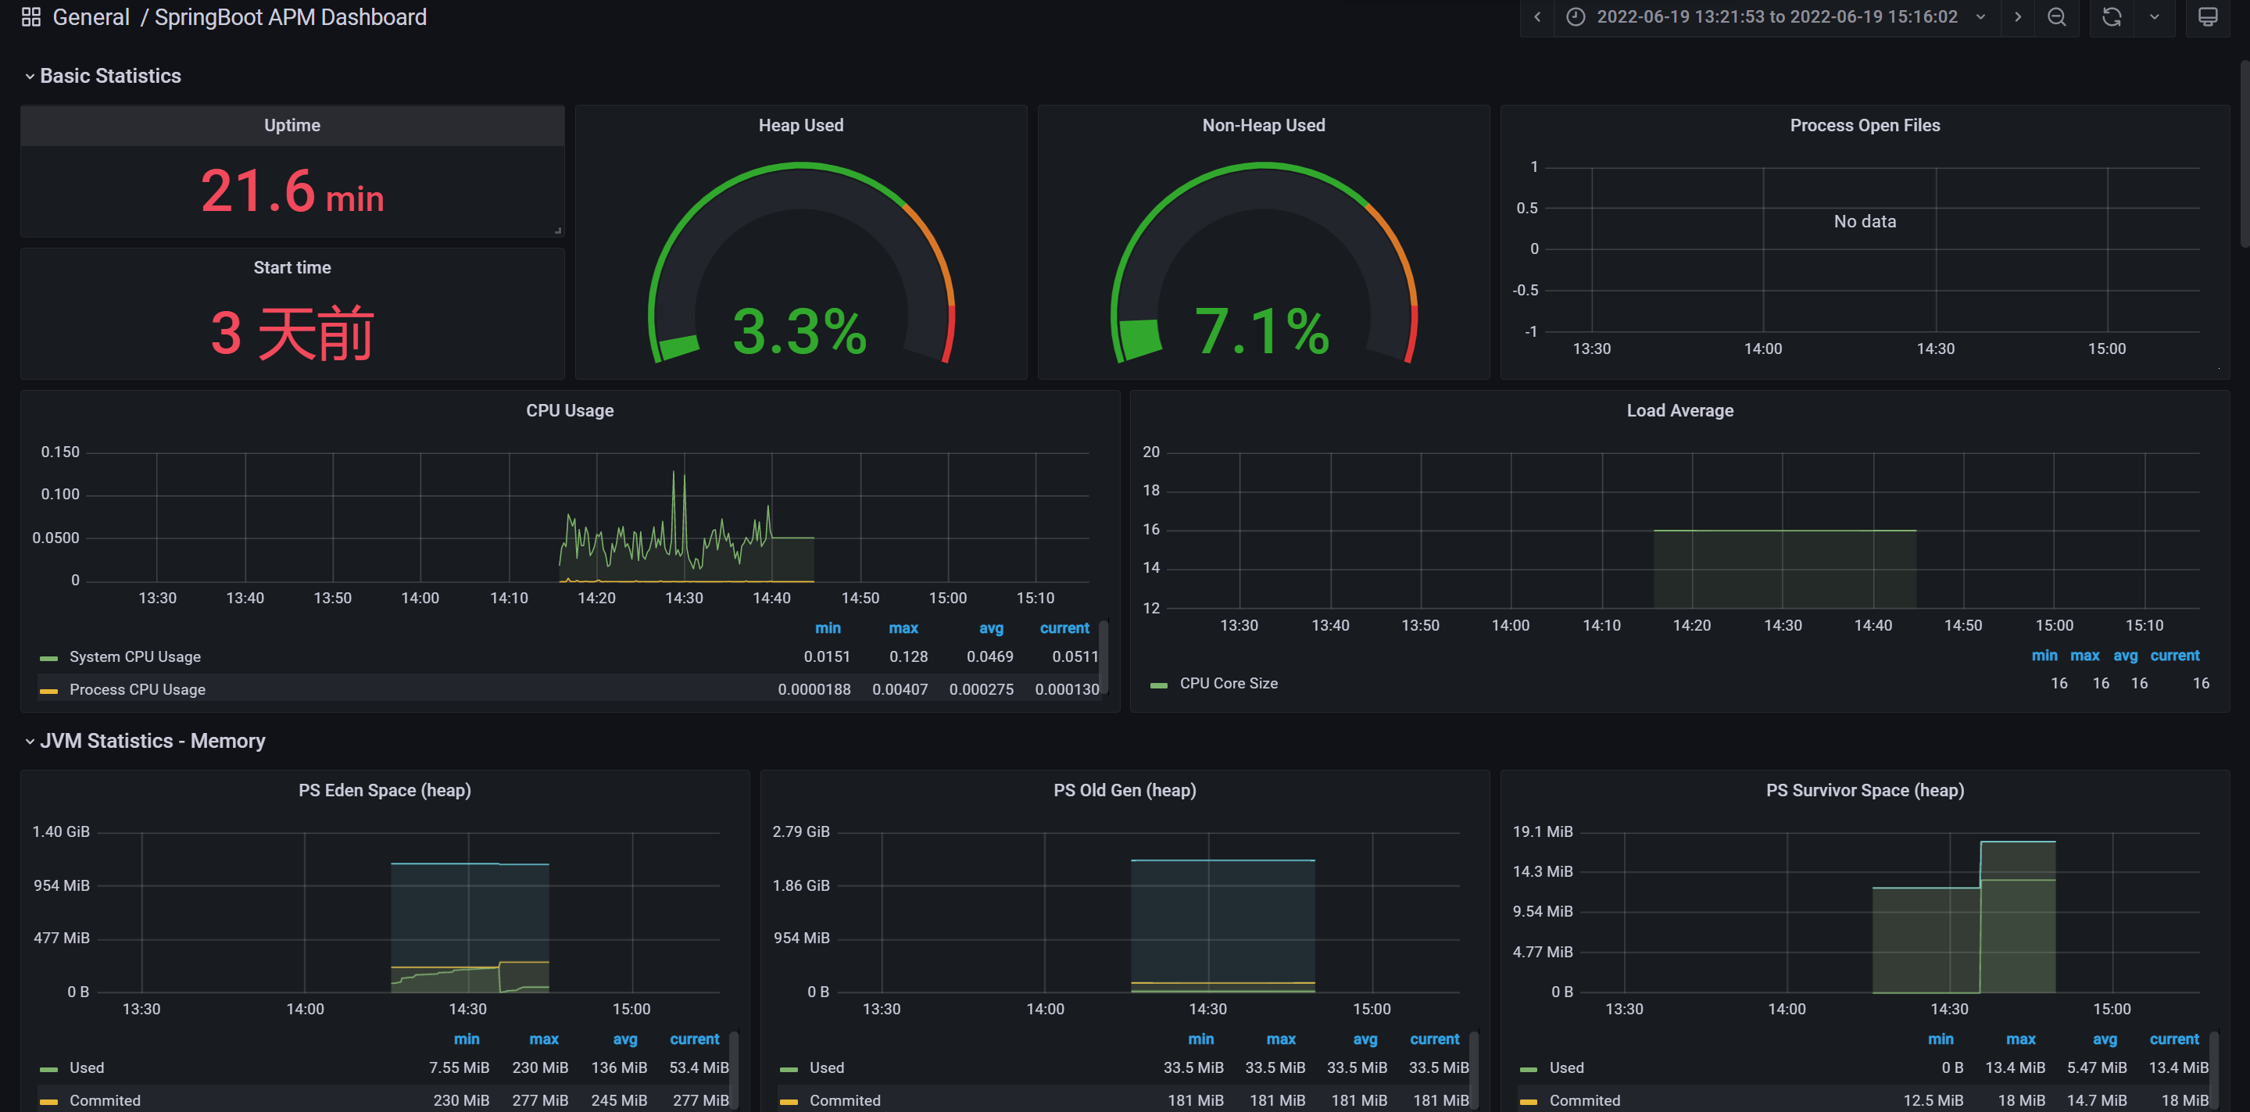Viewport: 2250px width, 1112px height.
Task: Toggle Process CPU Usage series in legend
Action: 137,690
